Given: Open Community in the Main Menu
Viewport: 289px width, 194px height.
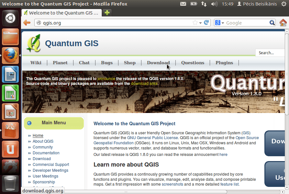Looking at the screenshot, I should pyautogui.click(x=43, y=147).
